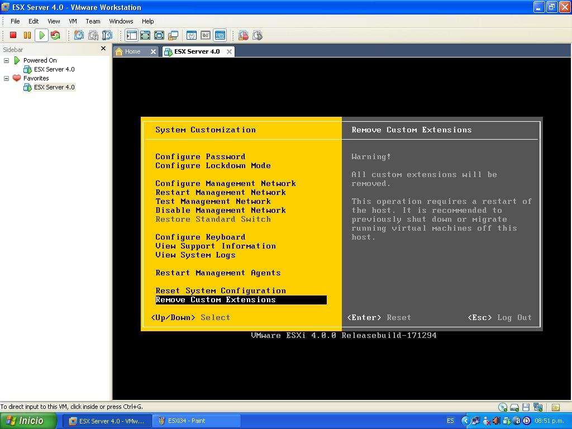Click Configure Lockdown Mode entry

[213, 165]
